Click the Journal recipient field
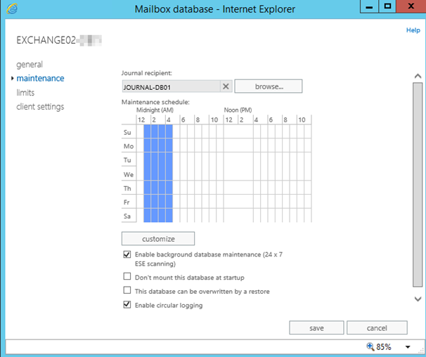The width and height of the screenshot is (426, 357). (x=171, y=86)
